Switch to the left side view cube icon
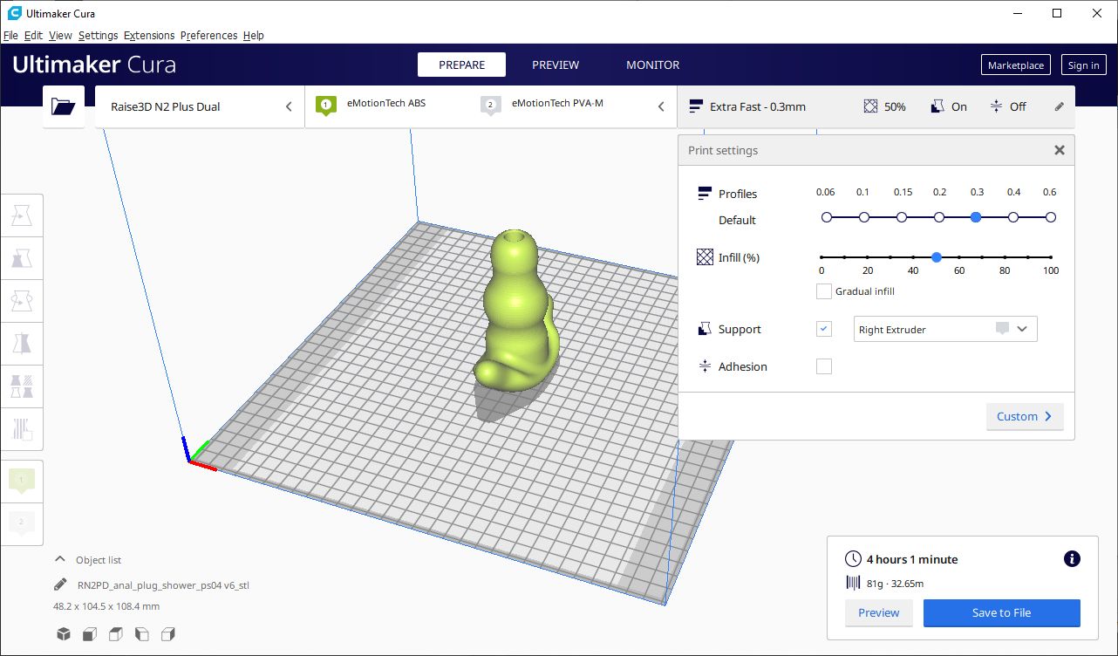1118x656 pixels. [142, 634]
